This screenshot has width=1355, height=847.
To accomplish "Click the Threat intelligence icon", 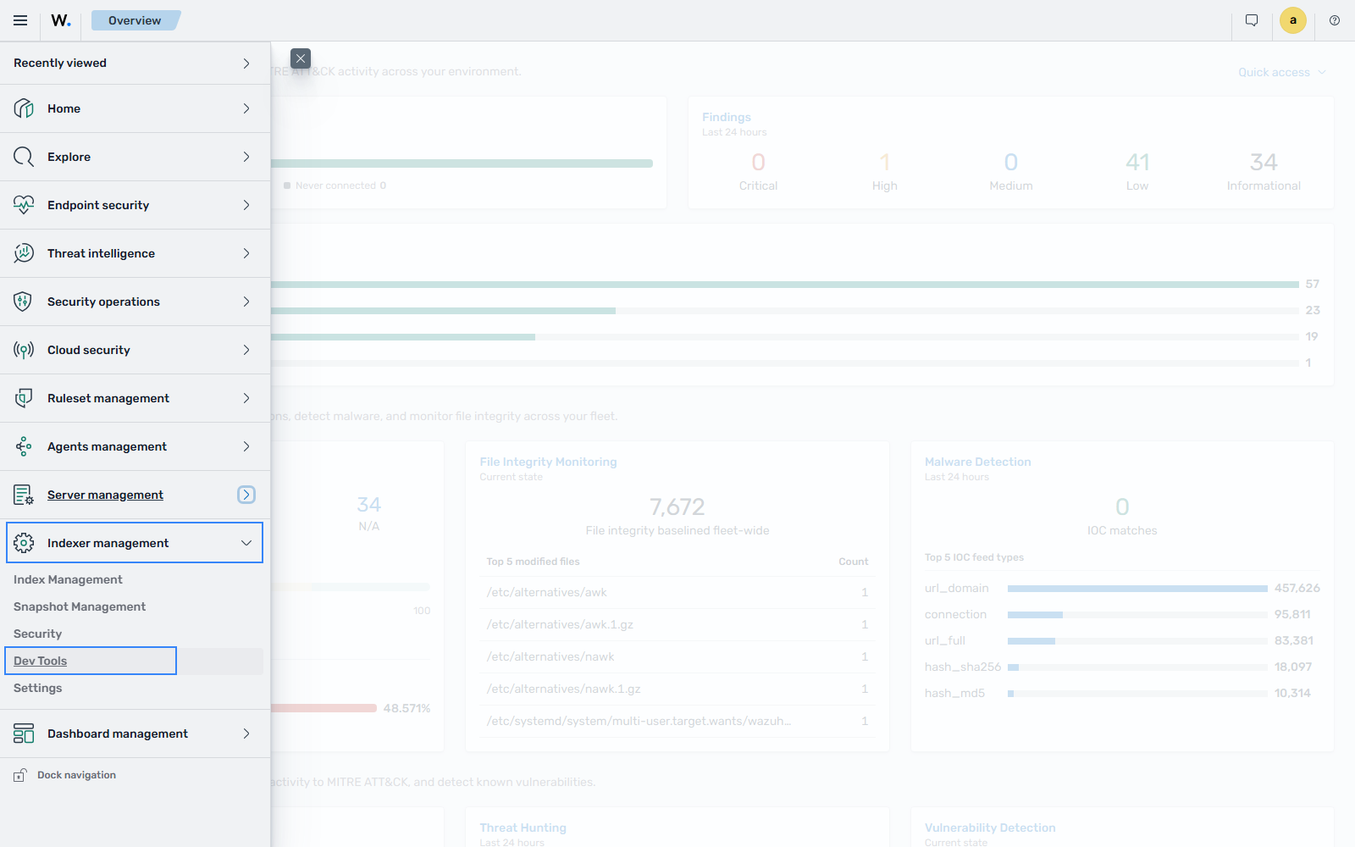I will 24,253.
